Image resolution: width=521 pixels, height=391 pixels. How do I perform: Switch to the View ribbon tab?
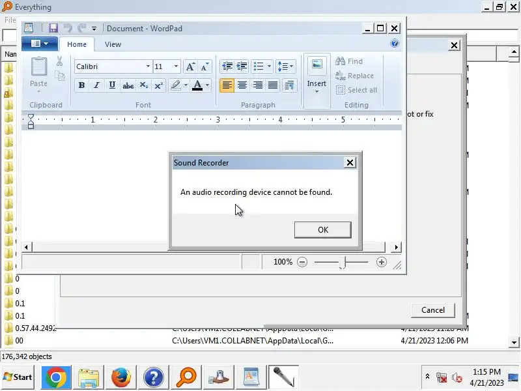click(113, 44)
